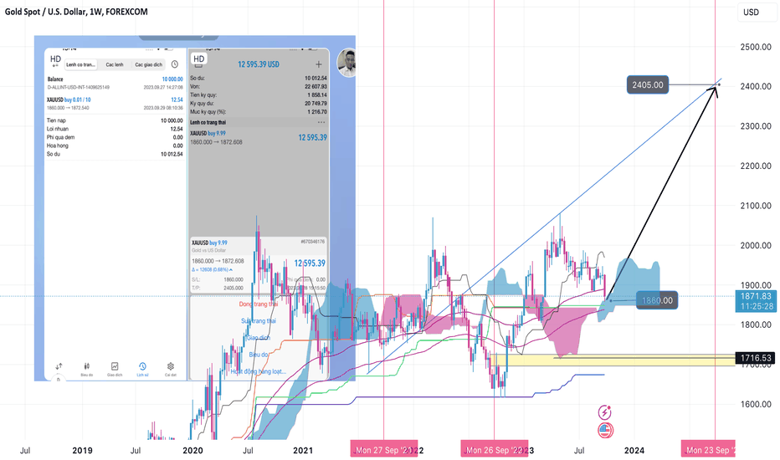780x460 pixels.
Task: Click the 2020 label on time axis
Action: (x=192, y=451)
